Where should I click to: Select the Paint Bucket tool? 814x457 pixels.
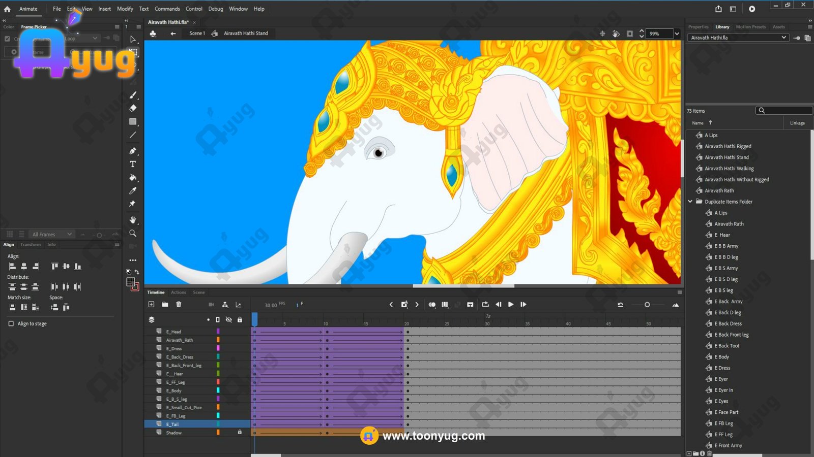[133, 178]
